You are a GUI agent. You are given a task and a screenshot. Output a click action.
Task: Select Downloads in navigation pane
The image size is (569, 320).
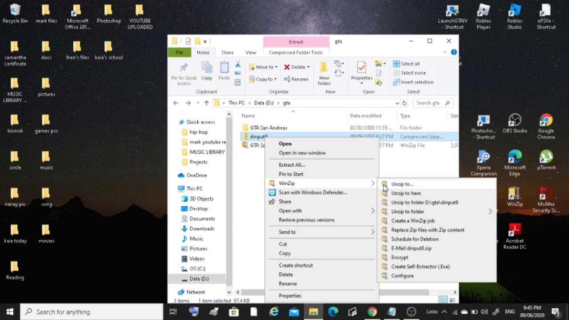(202, 228)
